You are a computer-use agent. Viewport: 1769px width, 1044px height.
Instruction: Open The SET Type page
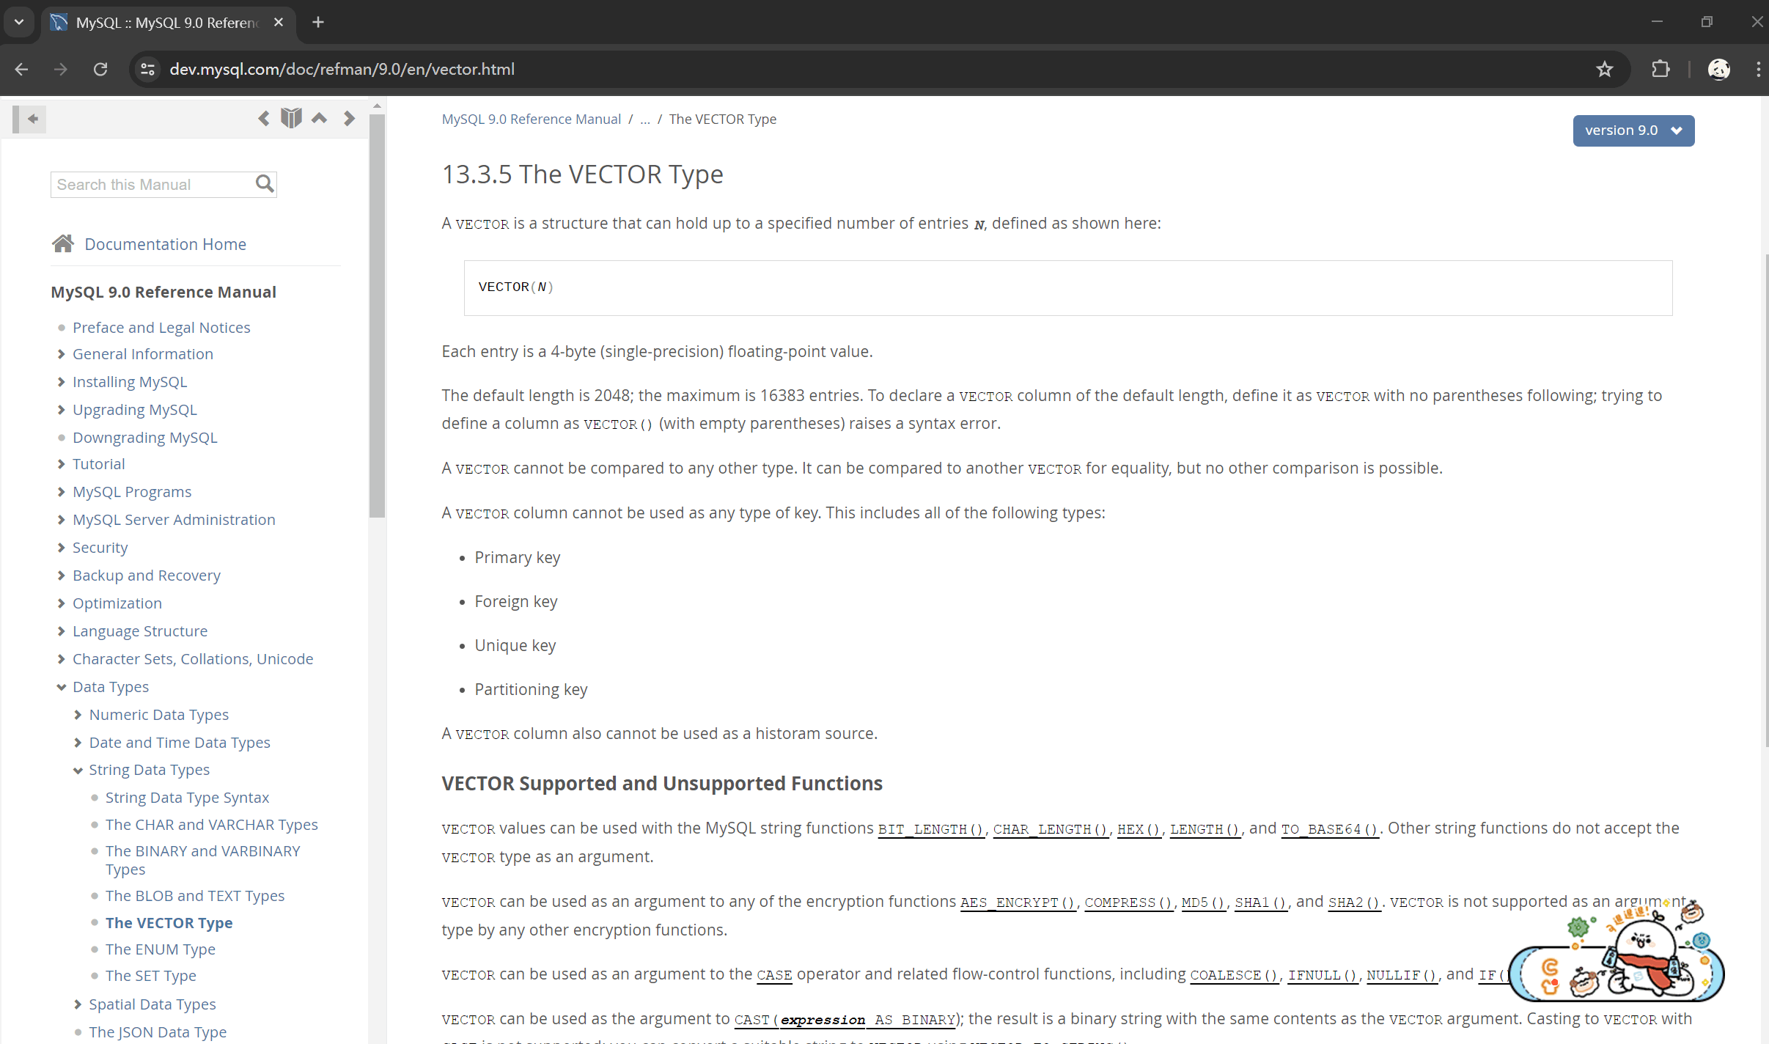point(151,976)
